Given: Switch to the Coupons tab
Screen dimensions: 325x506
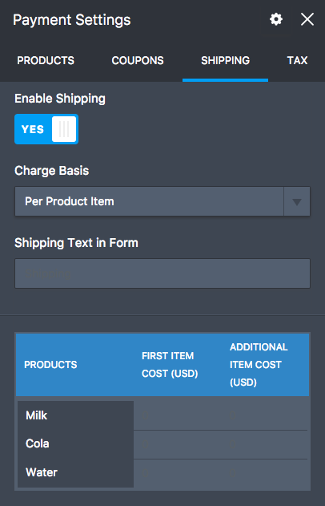Looking at the screenshot, I should pos(138,60).
